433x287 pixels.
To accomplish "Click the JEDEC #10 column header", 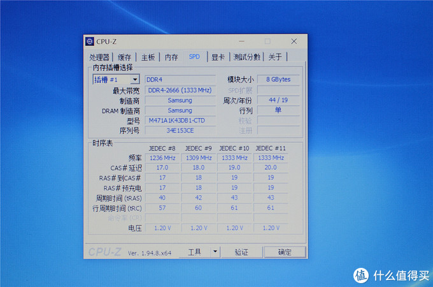I will point(234,149).
